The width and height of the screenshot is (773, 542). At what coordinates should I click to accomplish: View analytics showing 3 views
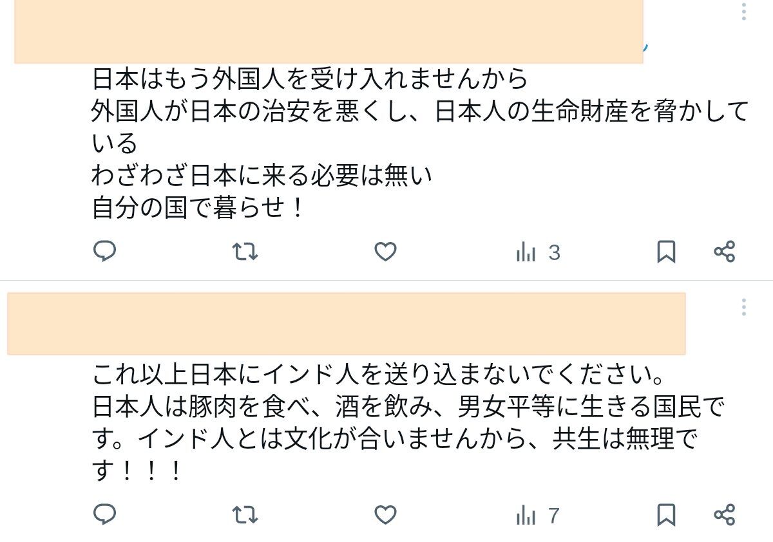tap(538, 252)
